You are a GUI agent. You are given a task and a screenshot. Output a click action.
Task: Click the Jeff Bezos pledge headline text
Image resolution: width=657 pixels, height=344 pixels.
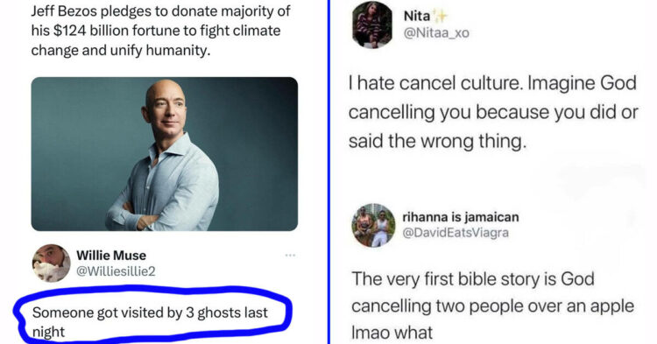[x=160, y=31]
